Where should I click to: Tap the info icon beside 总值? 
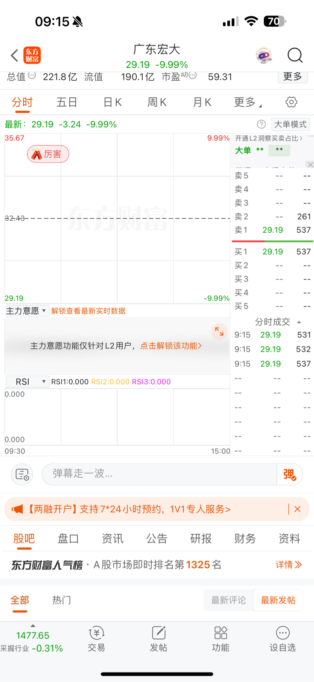point(32,75)
